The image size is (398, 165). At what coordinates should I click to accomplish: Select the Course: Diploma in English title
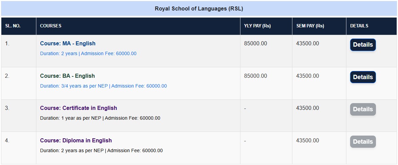click(76, 140)
